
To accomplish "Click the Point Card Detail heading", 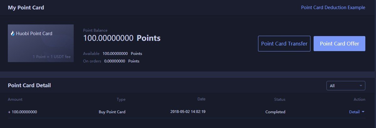I will pyautogui.click(x=29, y=85).
